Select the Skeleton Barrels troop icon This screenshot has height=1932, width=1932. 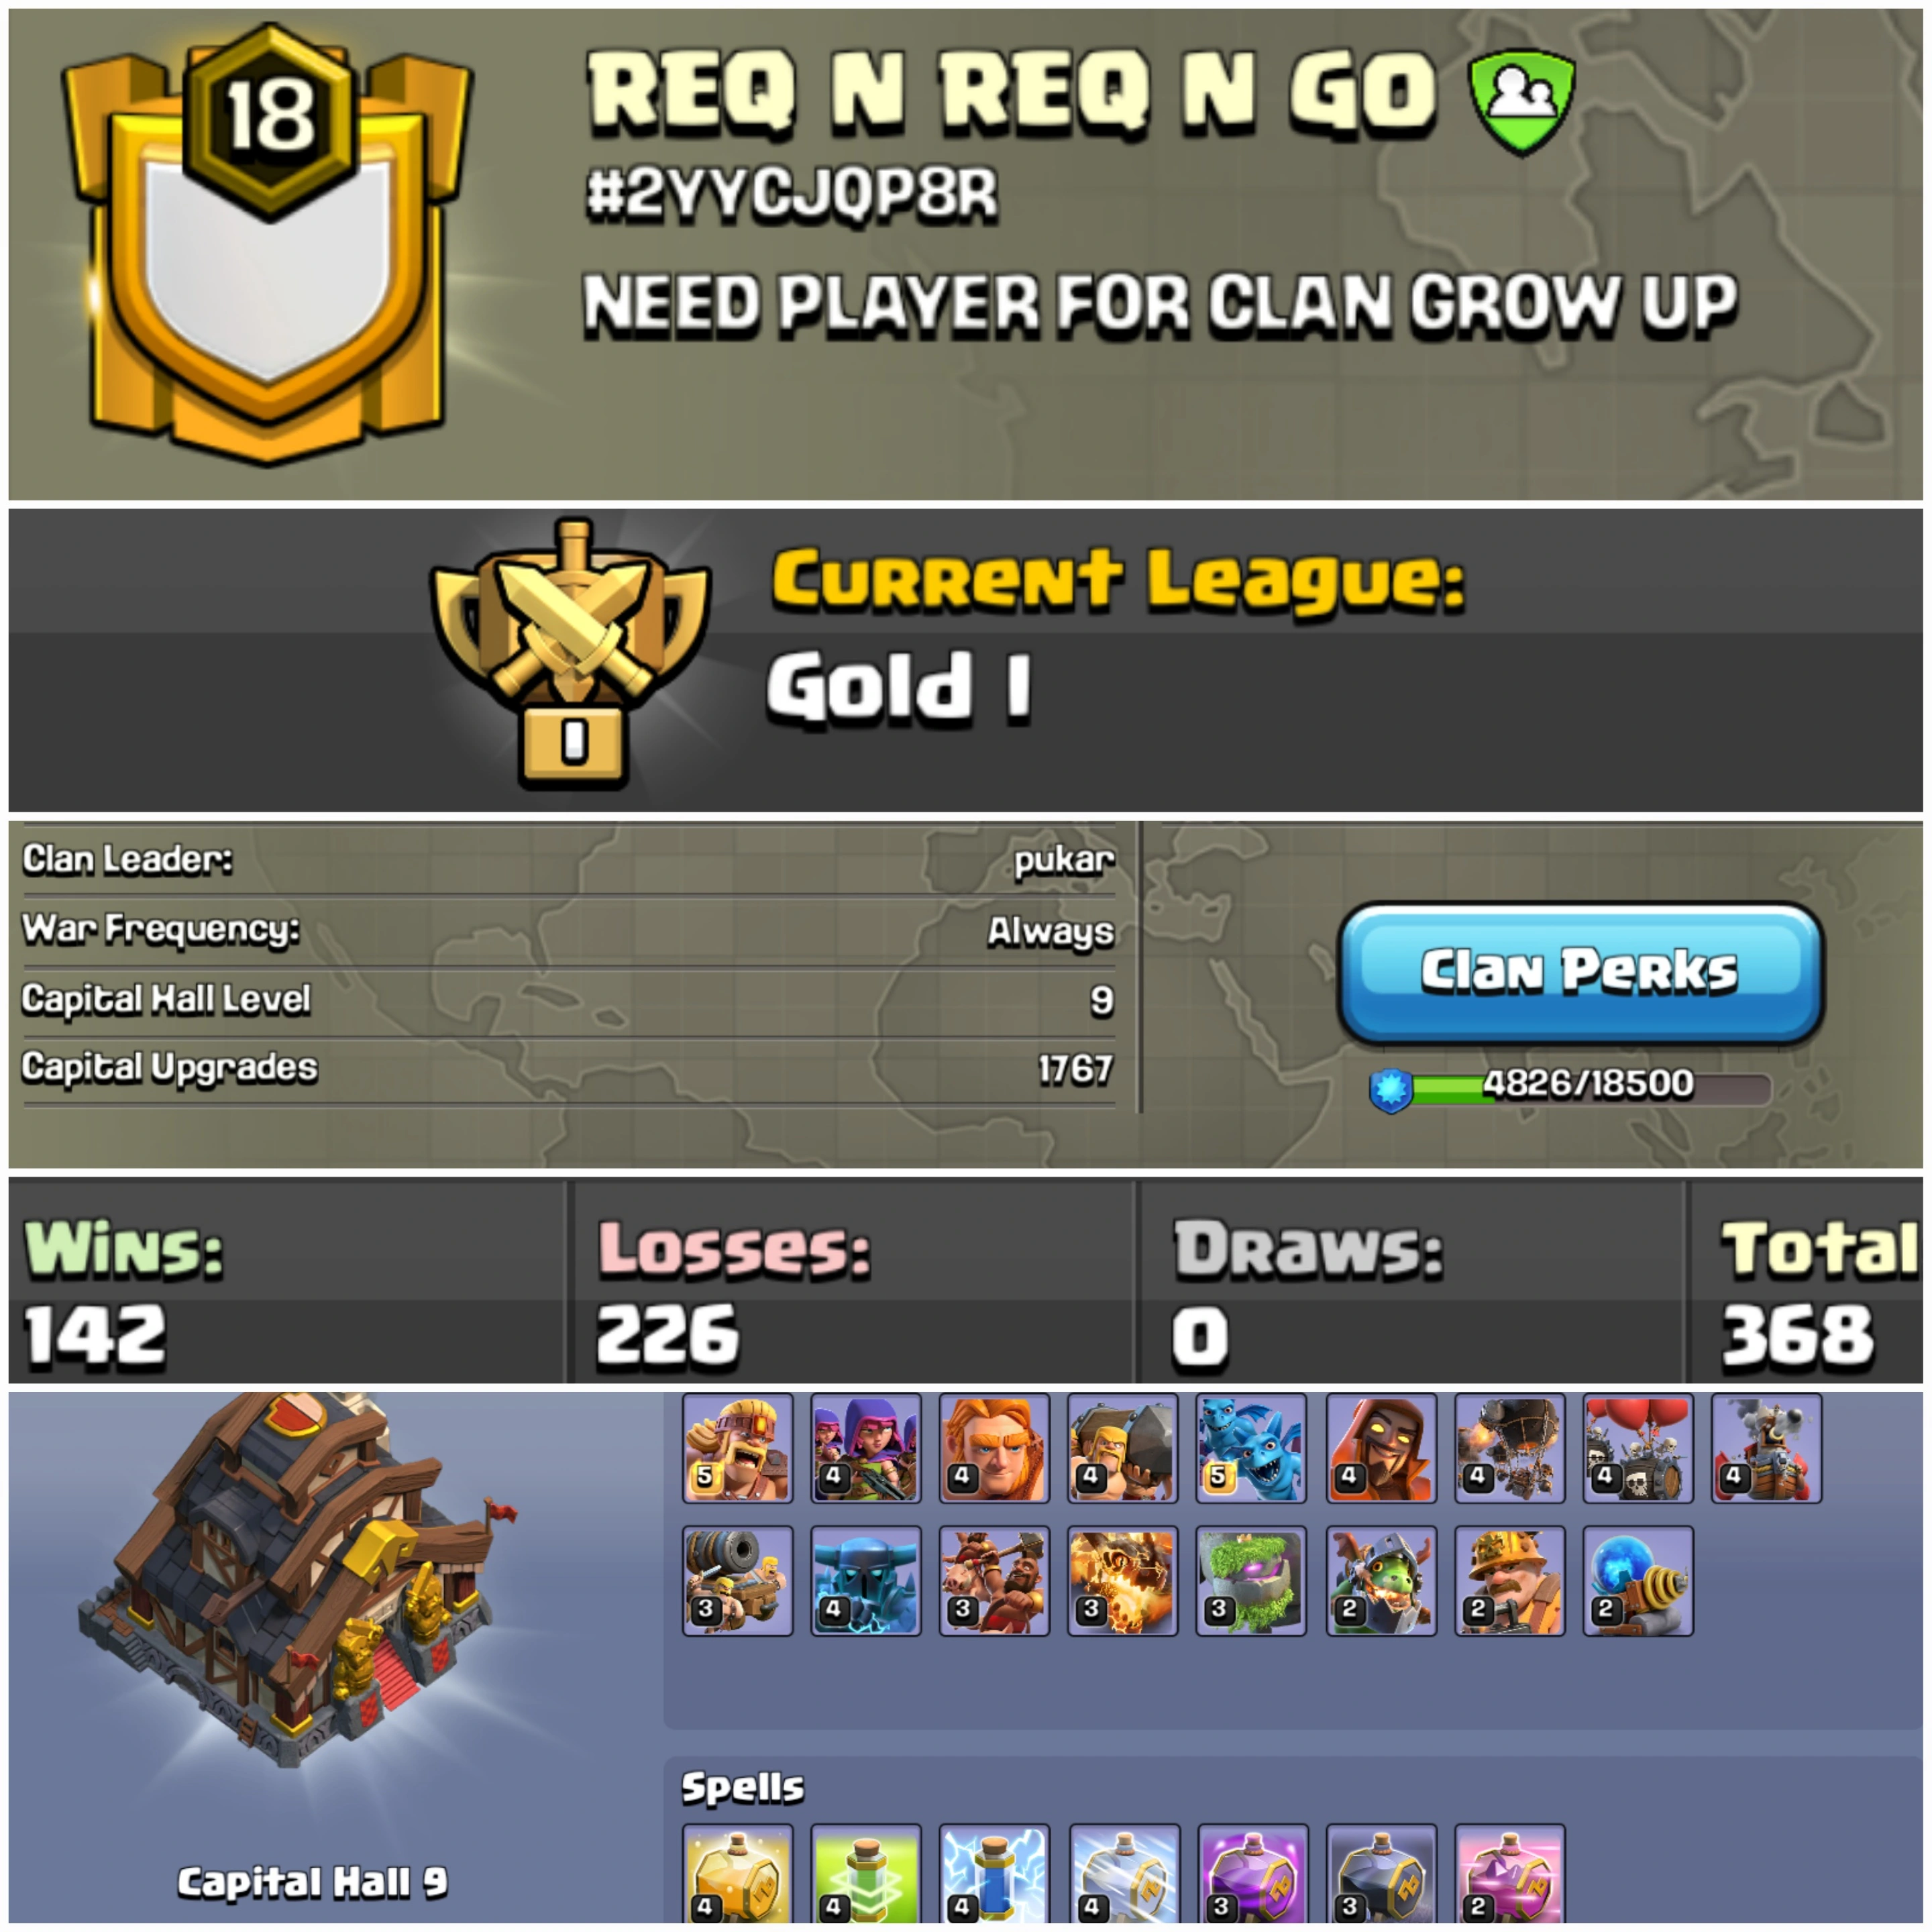[x=1638, y=1448]
